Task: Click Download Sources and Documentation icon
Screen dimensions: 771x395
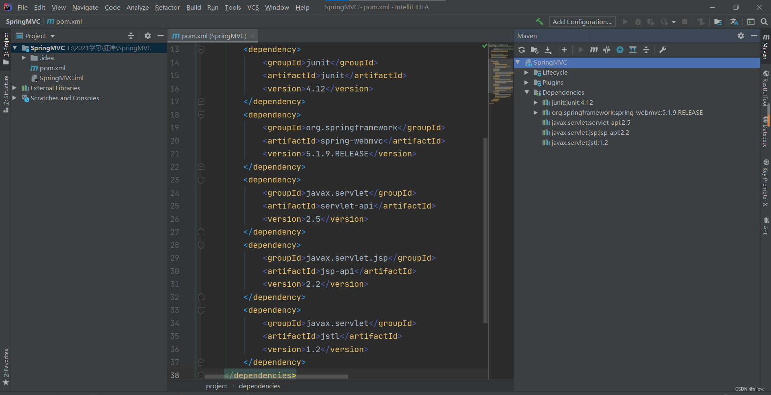Action: (x=548, y=50)
